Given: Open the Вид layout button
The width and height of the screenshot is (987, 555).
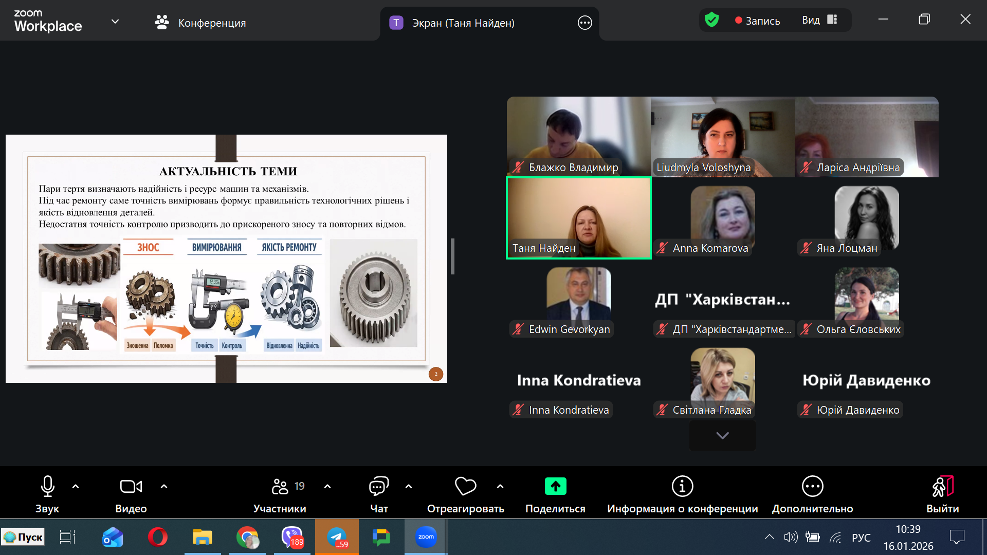Looking at the screenshot, I should (x=819, y=20).
